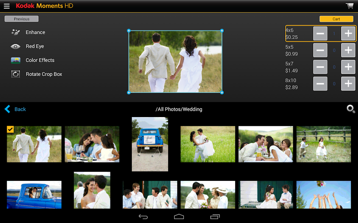Decrease 5x5 print quantity
The height and width of the screenshot is (223, 358).
[320, 50]
